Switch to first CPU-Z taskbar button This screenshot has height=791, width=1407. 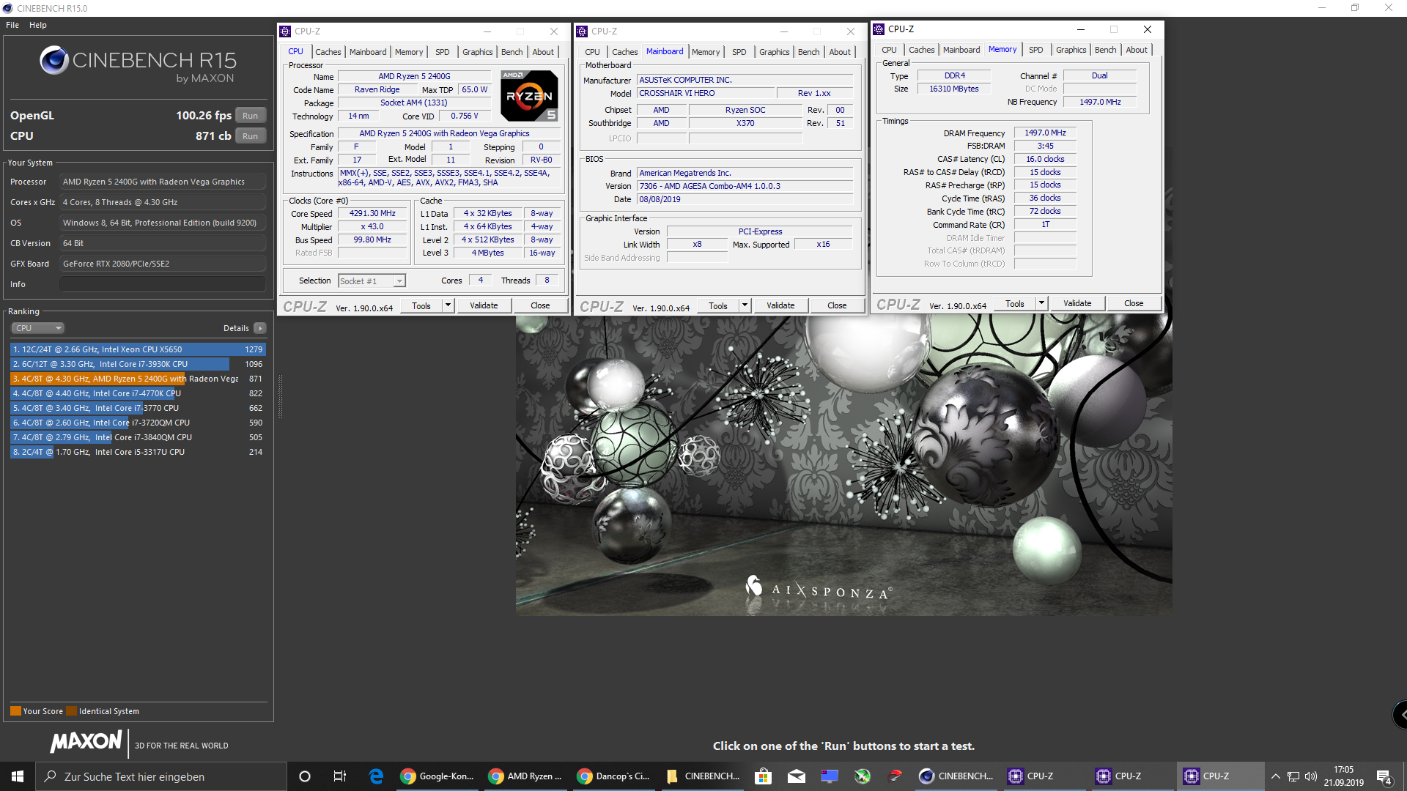point(1044,776)
